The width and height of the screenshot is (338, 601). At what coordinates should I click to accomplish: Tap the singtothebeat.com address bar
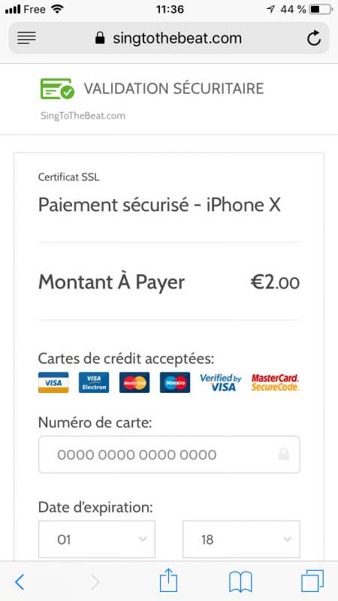pyautogui.click(x=169, y=38)
